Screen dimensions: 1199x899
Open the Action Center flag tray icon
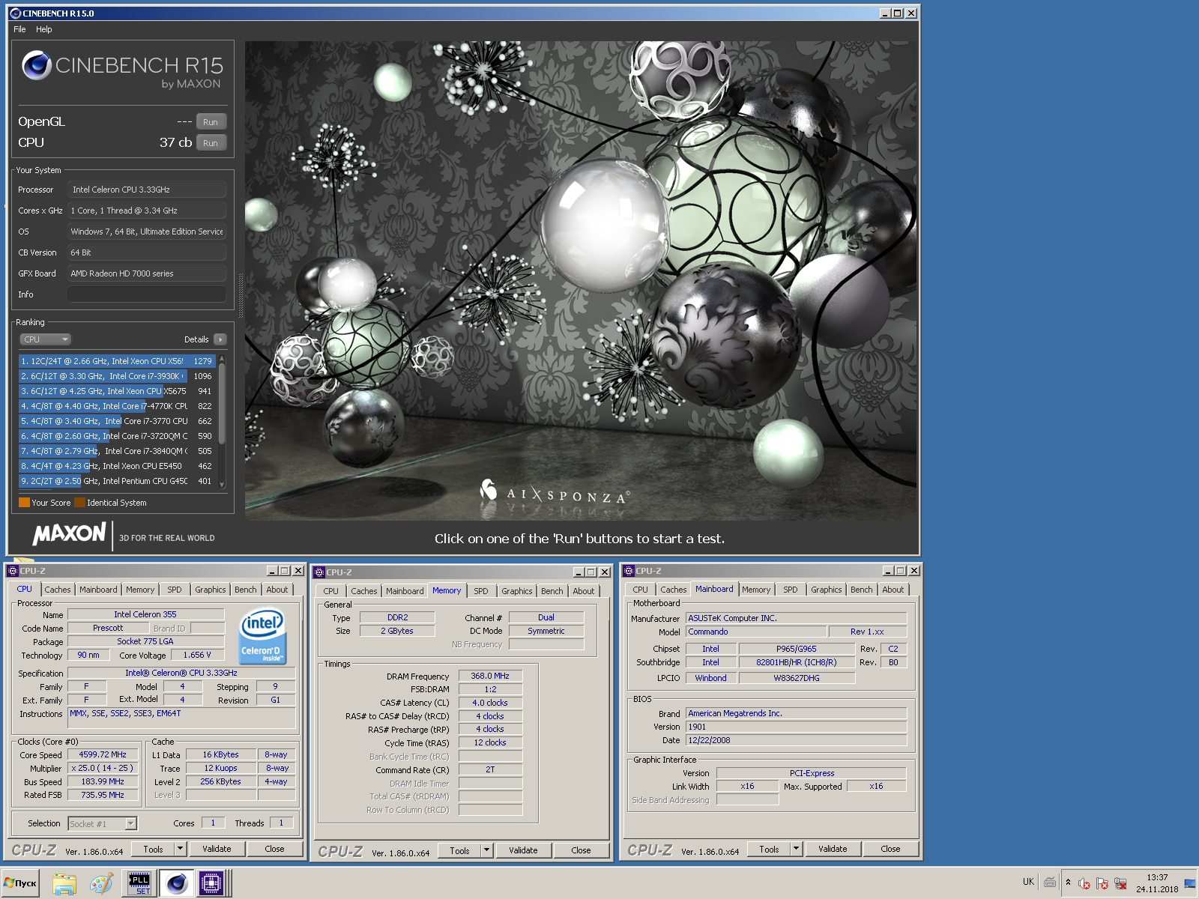click(x=1102, y=884)
